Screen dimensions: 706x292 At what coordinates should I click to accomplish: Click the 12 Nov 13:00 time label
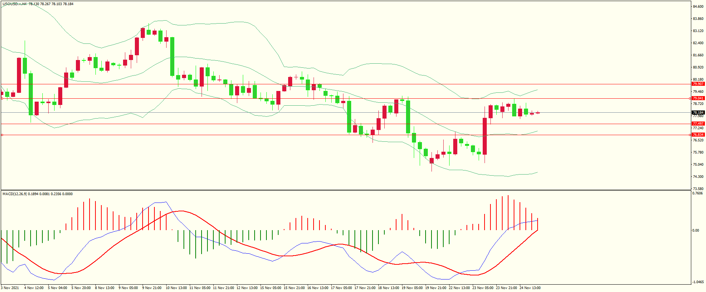247,288
